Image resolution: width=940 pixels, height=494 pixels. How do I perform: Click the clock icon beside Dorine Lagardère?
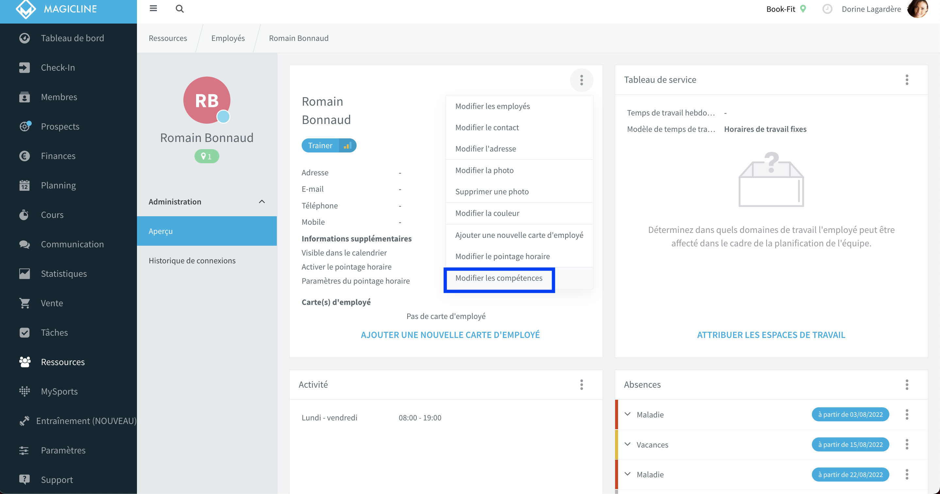click(827, 9)
